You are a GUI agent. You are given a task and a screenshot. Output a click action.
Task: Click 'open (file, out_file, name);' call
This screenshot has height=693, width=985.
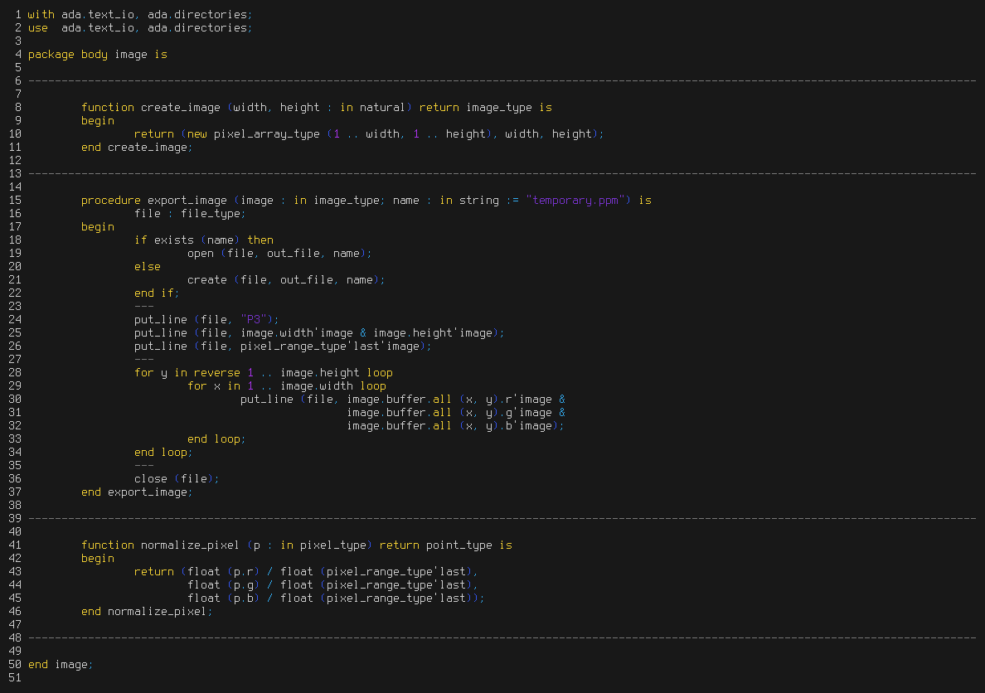pyautogui.click(x=279, y=253)
